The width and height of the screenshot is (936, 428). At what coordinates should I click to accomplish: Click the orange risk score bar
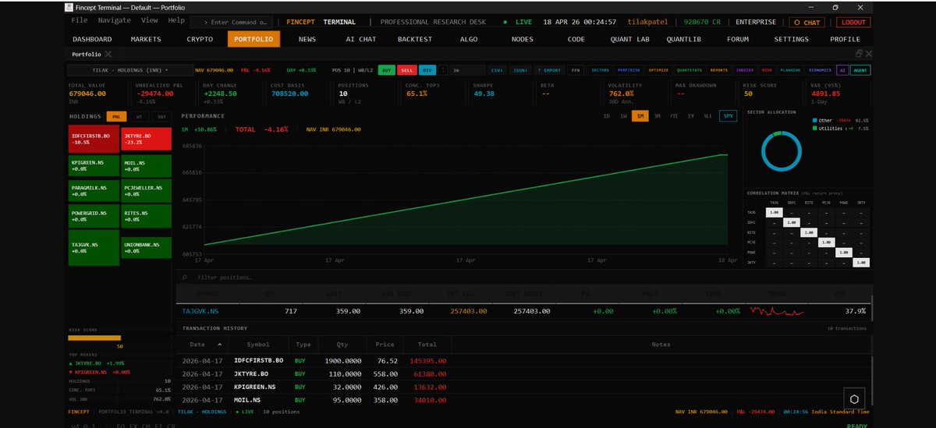[94, 338]
